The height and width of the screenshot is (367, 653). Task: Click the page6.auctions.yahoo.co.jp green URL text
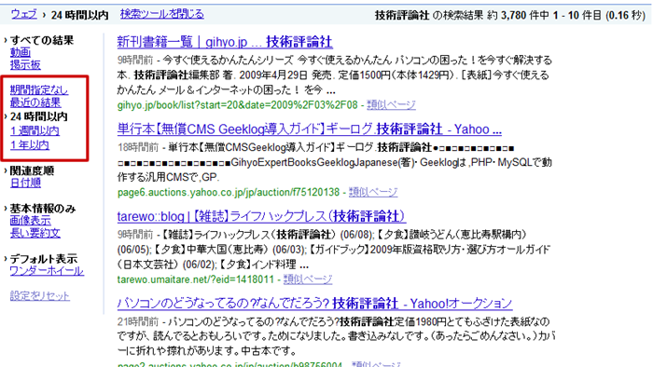pos(229,192)
